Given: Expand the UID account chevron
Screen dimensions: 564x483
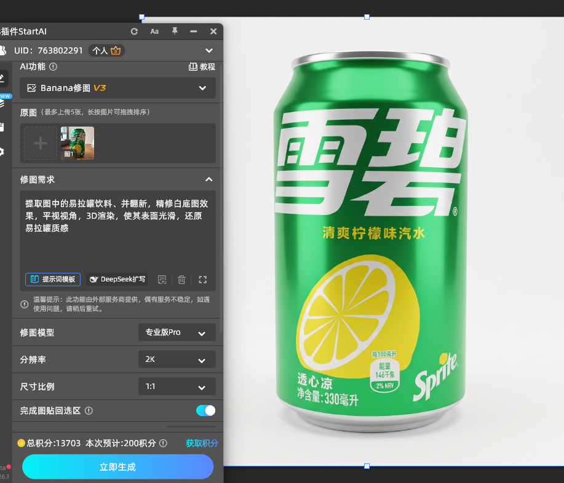Looking at the screenshot, I should [x=209, y=50].
